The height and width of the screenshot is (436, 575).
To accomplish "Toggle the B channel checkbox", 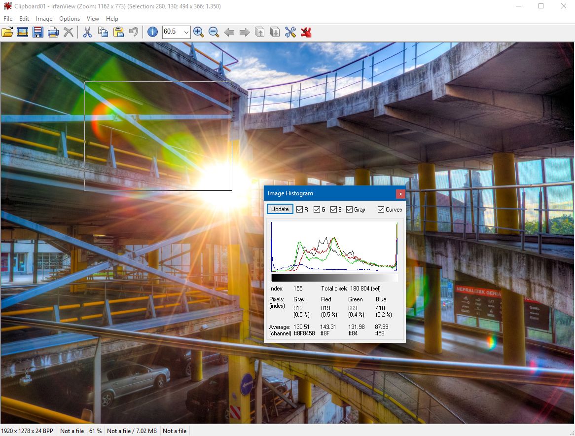I will pos(333,210).
